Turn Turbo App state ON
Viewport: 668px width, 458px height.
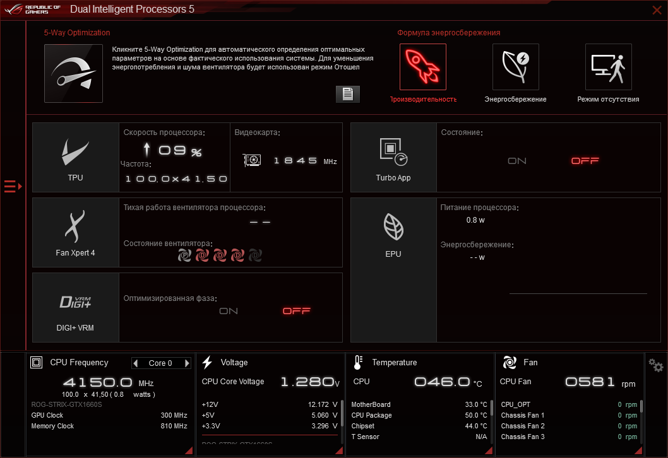point(516,161)
